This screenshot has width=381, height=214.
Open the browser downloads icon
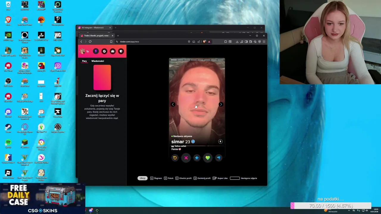tap(237, 42)
